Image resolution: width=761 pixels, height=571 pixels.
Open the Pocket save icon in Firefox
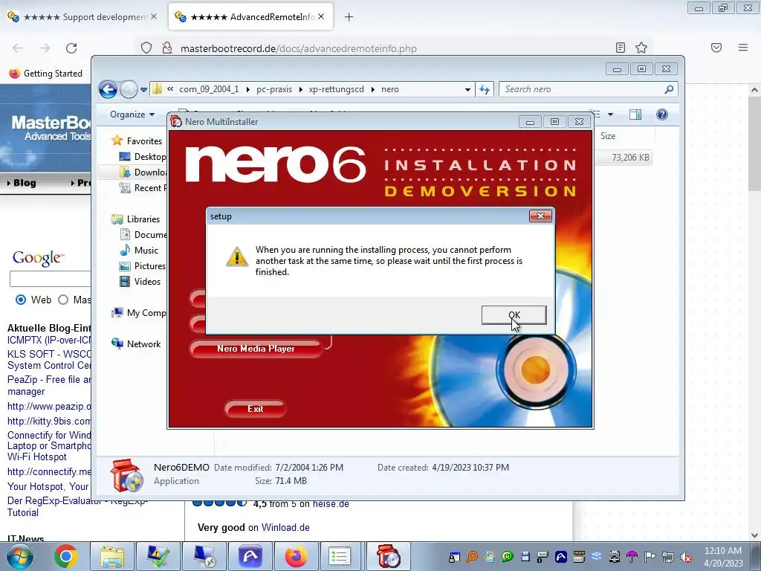coord(716,48)
